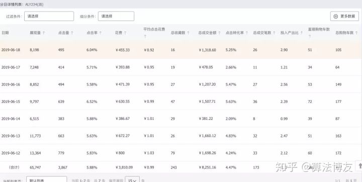Sort by 总收藏数 arrow icon
This screenshot has height=182, width=362.
point(188,33)
